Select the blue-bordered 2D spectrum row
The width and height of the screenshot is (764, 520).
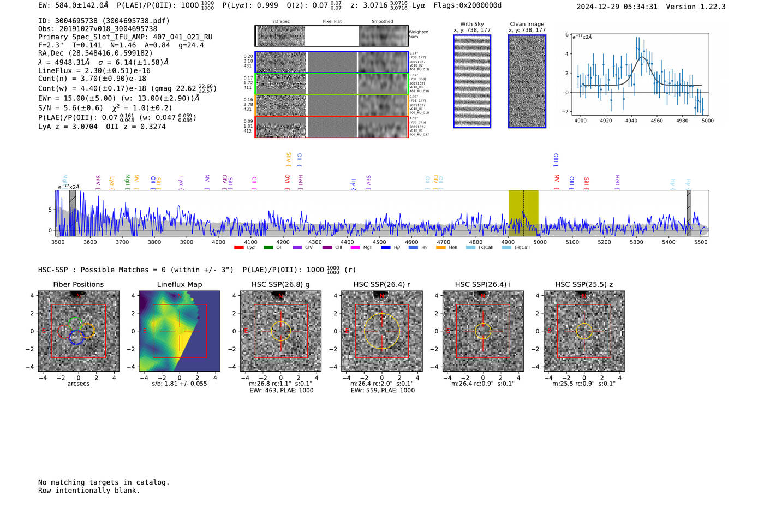tap(331, 62)
